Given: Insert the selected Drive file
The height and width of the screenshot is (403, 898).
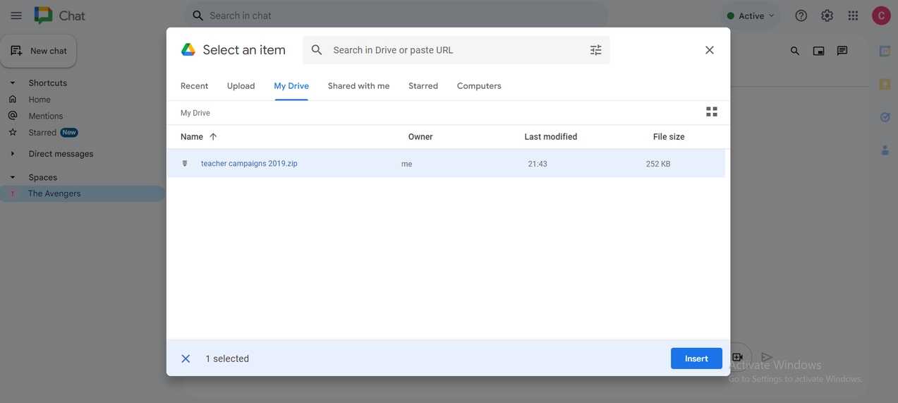Looking at the screenshot, I should tap(696, 359).
